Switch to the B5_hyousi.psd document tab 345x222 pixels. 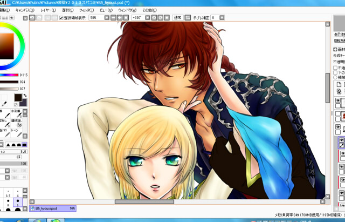click(x=53, y=208)
